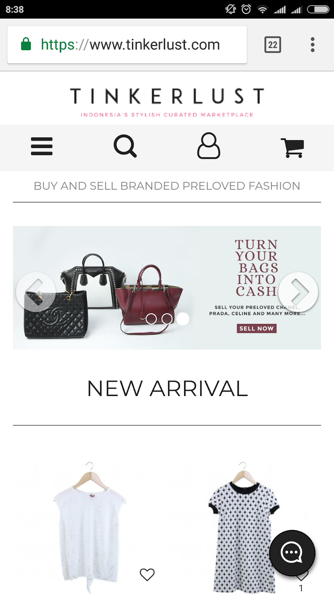Tap the search magnifier icon
This screenshot has width=334, height=595.
point(125,146)
